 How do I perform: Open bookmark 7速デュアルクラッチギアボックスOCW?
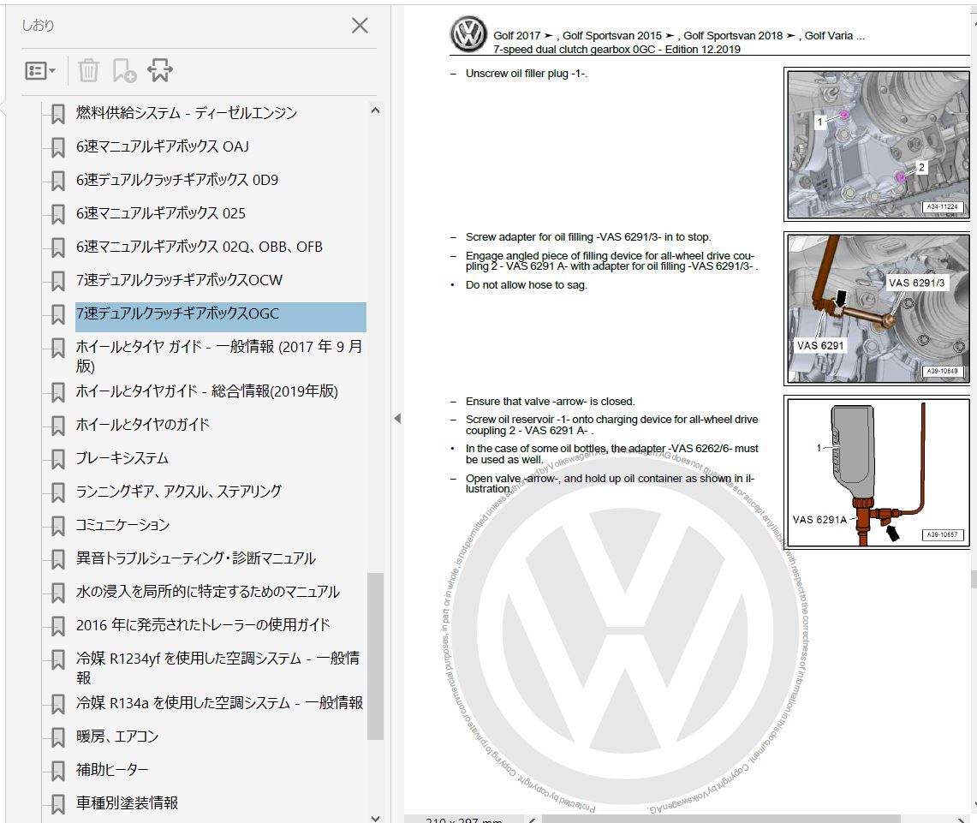tap(180, 280)
